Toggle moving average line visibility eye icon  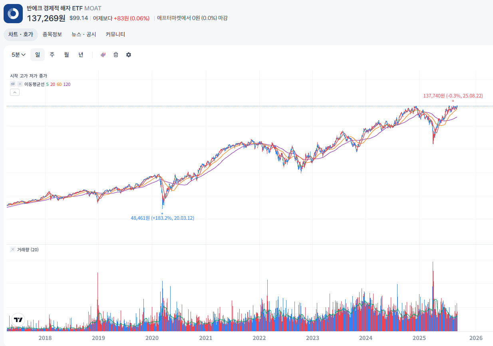click(x=13, y=84)
